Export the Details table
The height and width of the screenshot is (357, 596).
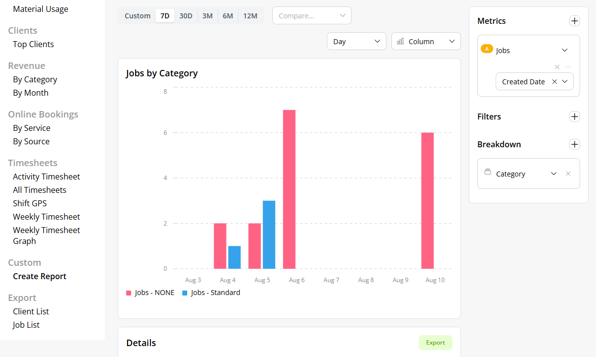(x=436, y=343)
